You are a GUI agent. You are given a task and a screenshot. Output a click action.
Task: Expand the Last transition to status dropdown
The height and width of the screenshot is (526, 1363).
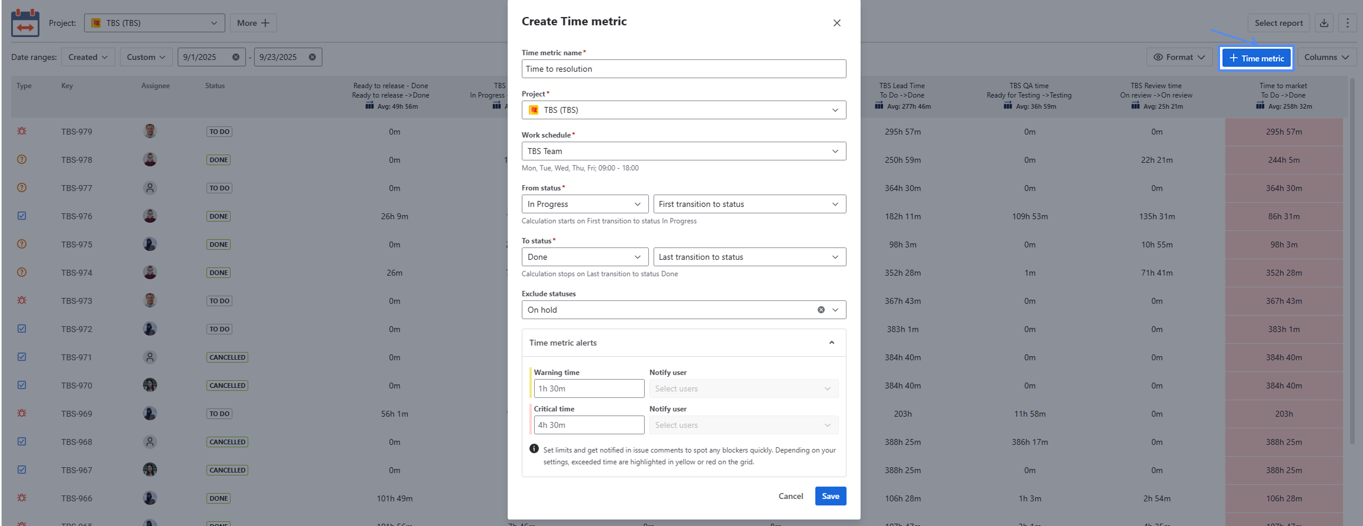(x=749, y=257)
